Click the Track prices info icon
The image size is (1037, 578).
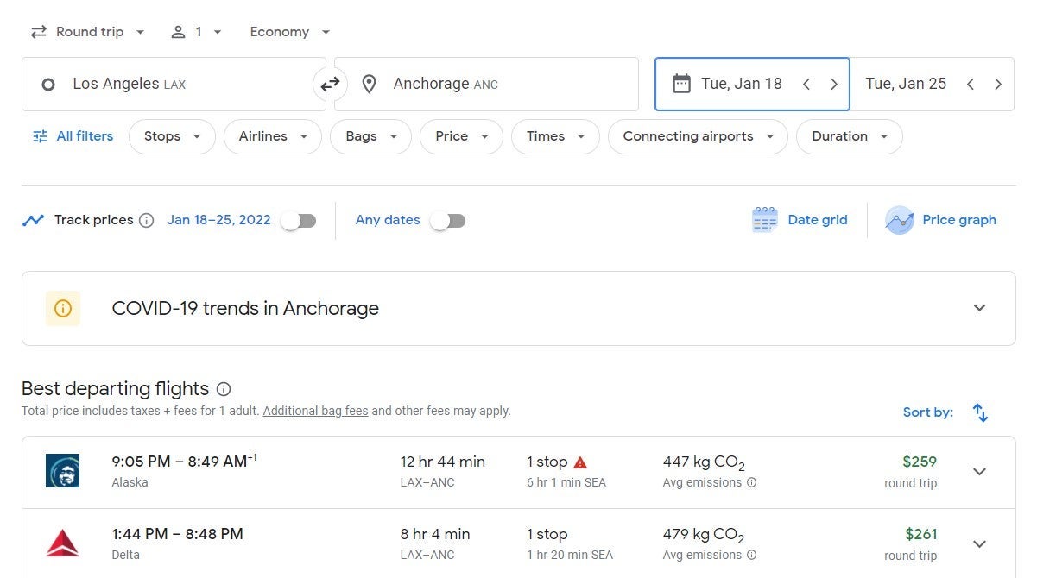(147, 221)
